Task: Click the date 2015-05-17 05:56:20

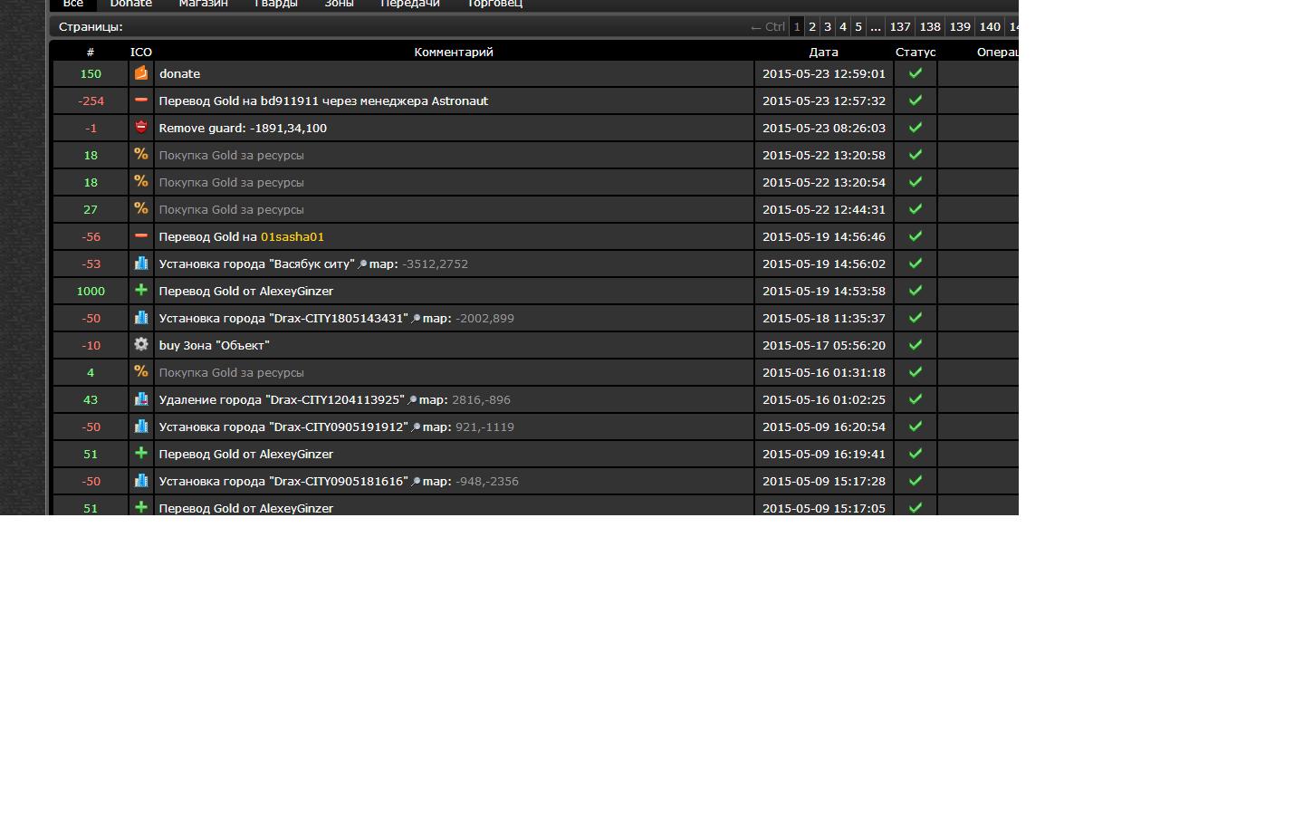Action: (x=824, y=345)
